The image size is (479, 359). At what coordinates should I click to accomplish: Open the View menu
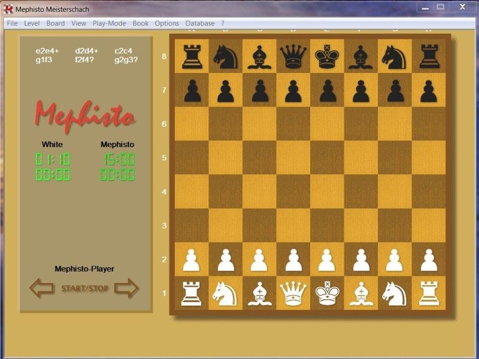point(79,23)
